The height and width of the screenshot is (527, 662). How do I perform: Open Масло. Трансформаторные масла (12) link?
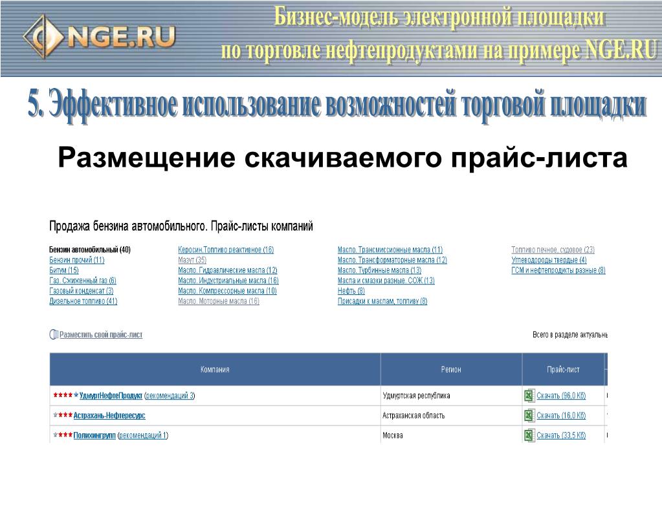click(392, 260)
